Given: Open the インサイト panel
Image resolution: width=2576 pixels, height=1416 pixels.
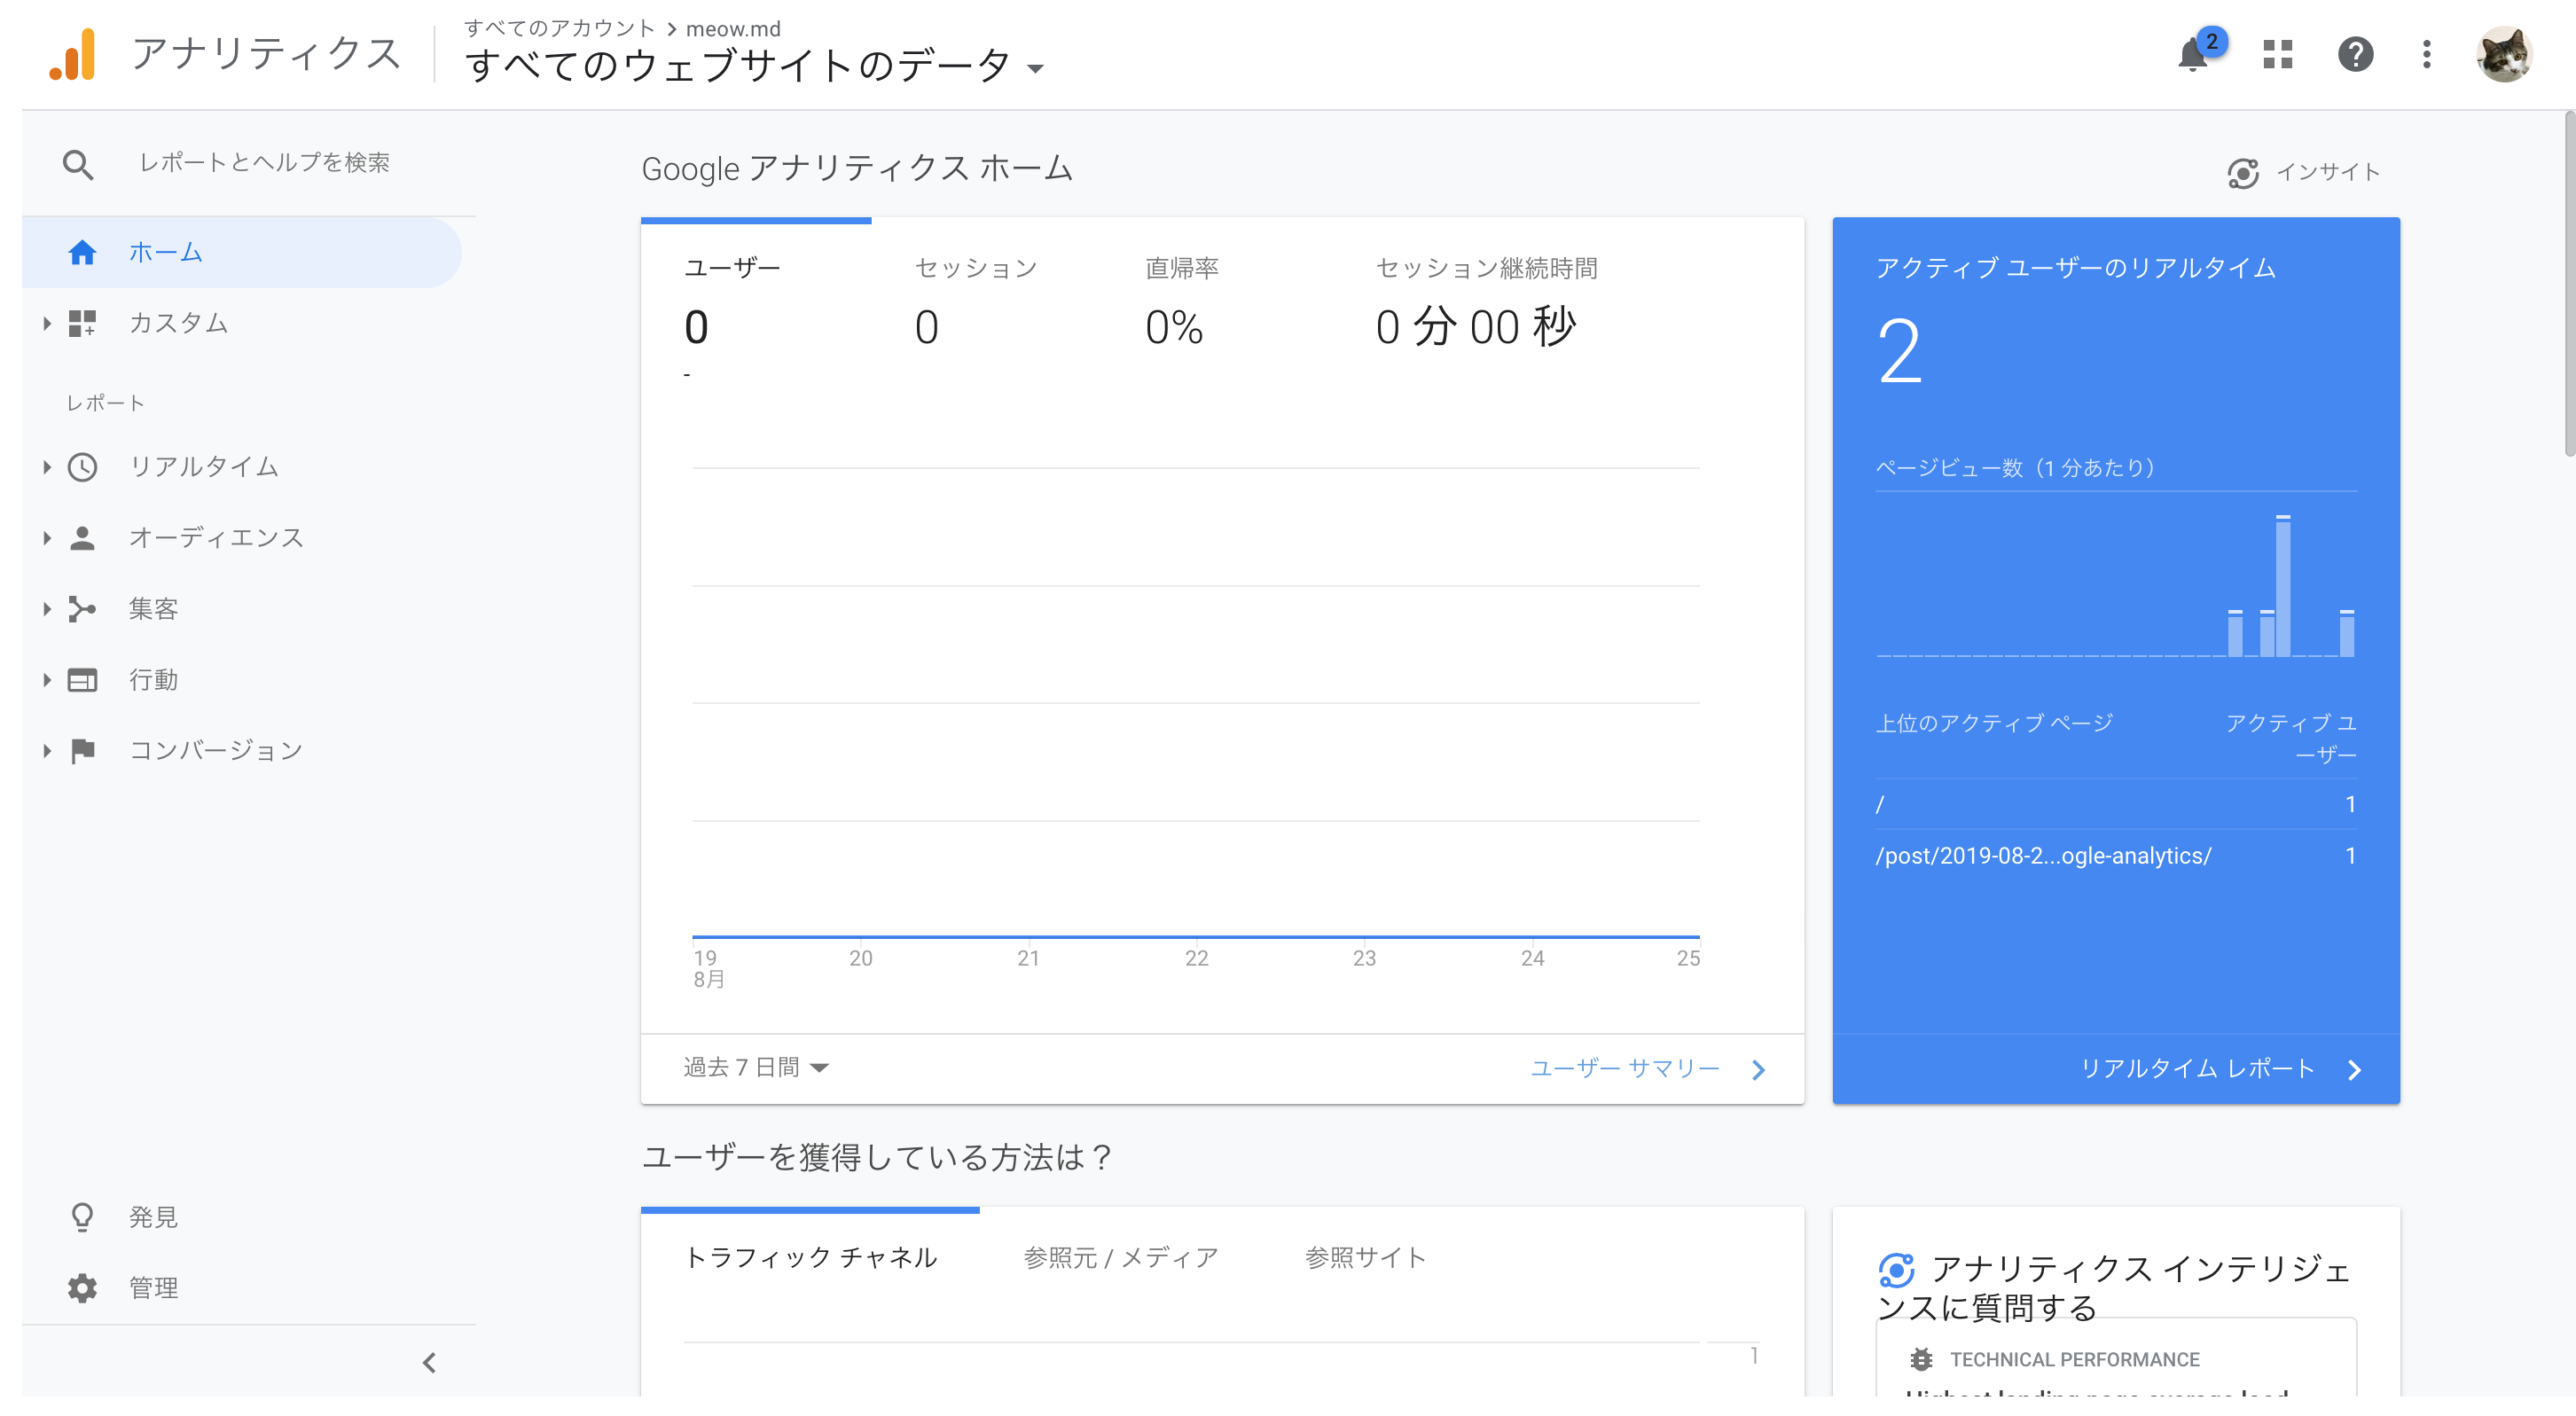Looking at the screenshot, I should click(x=2304, y=173).
